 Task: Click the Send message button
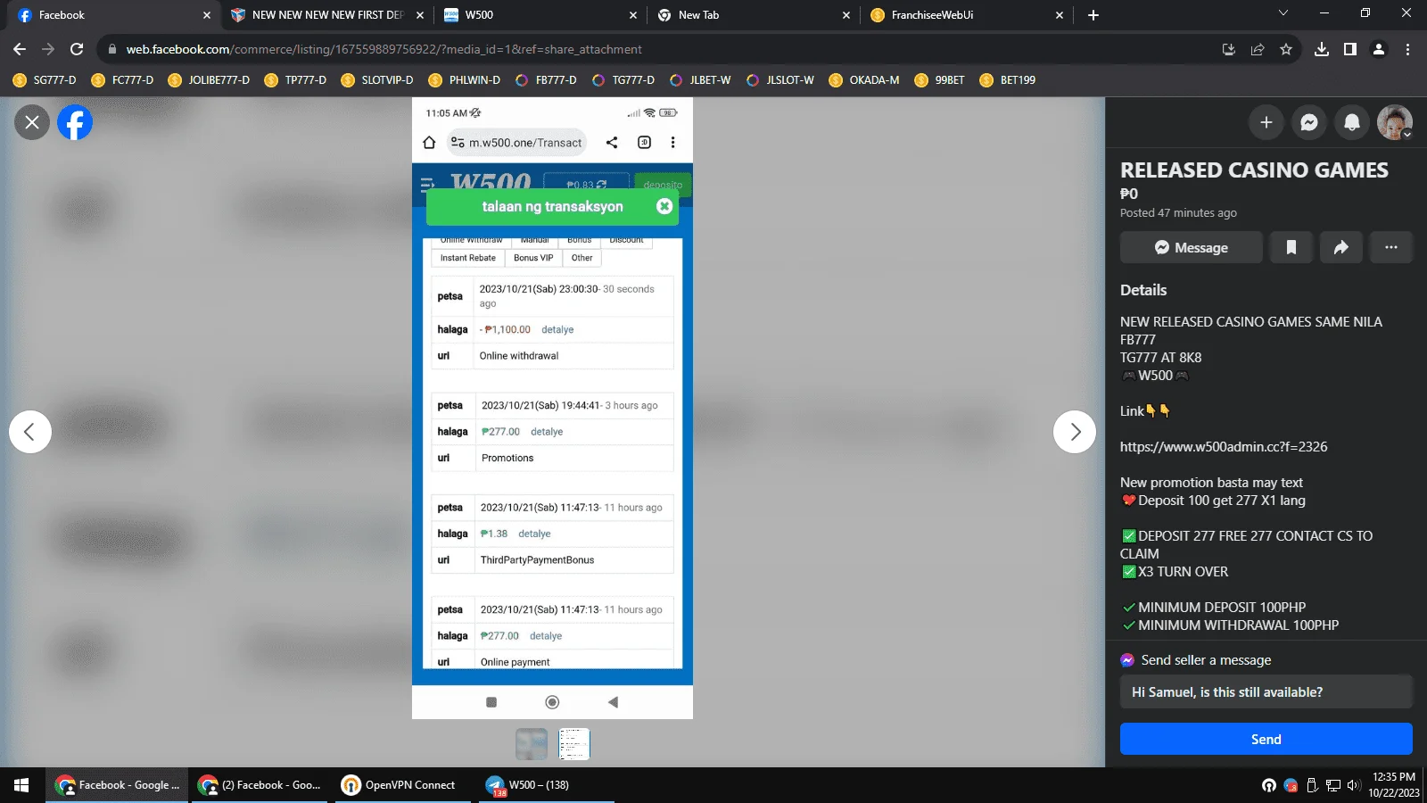pos(1266,739)
